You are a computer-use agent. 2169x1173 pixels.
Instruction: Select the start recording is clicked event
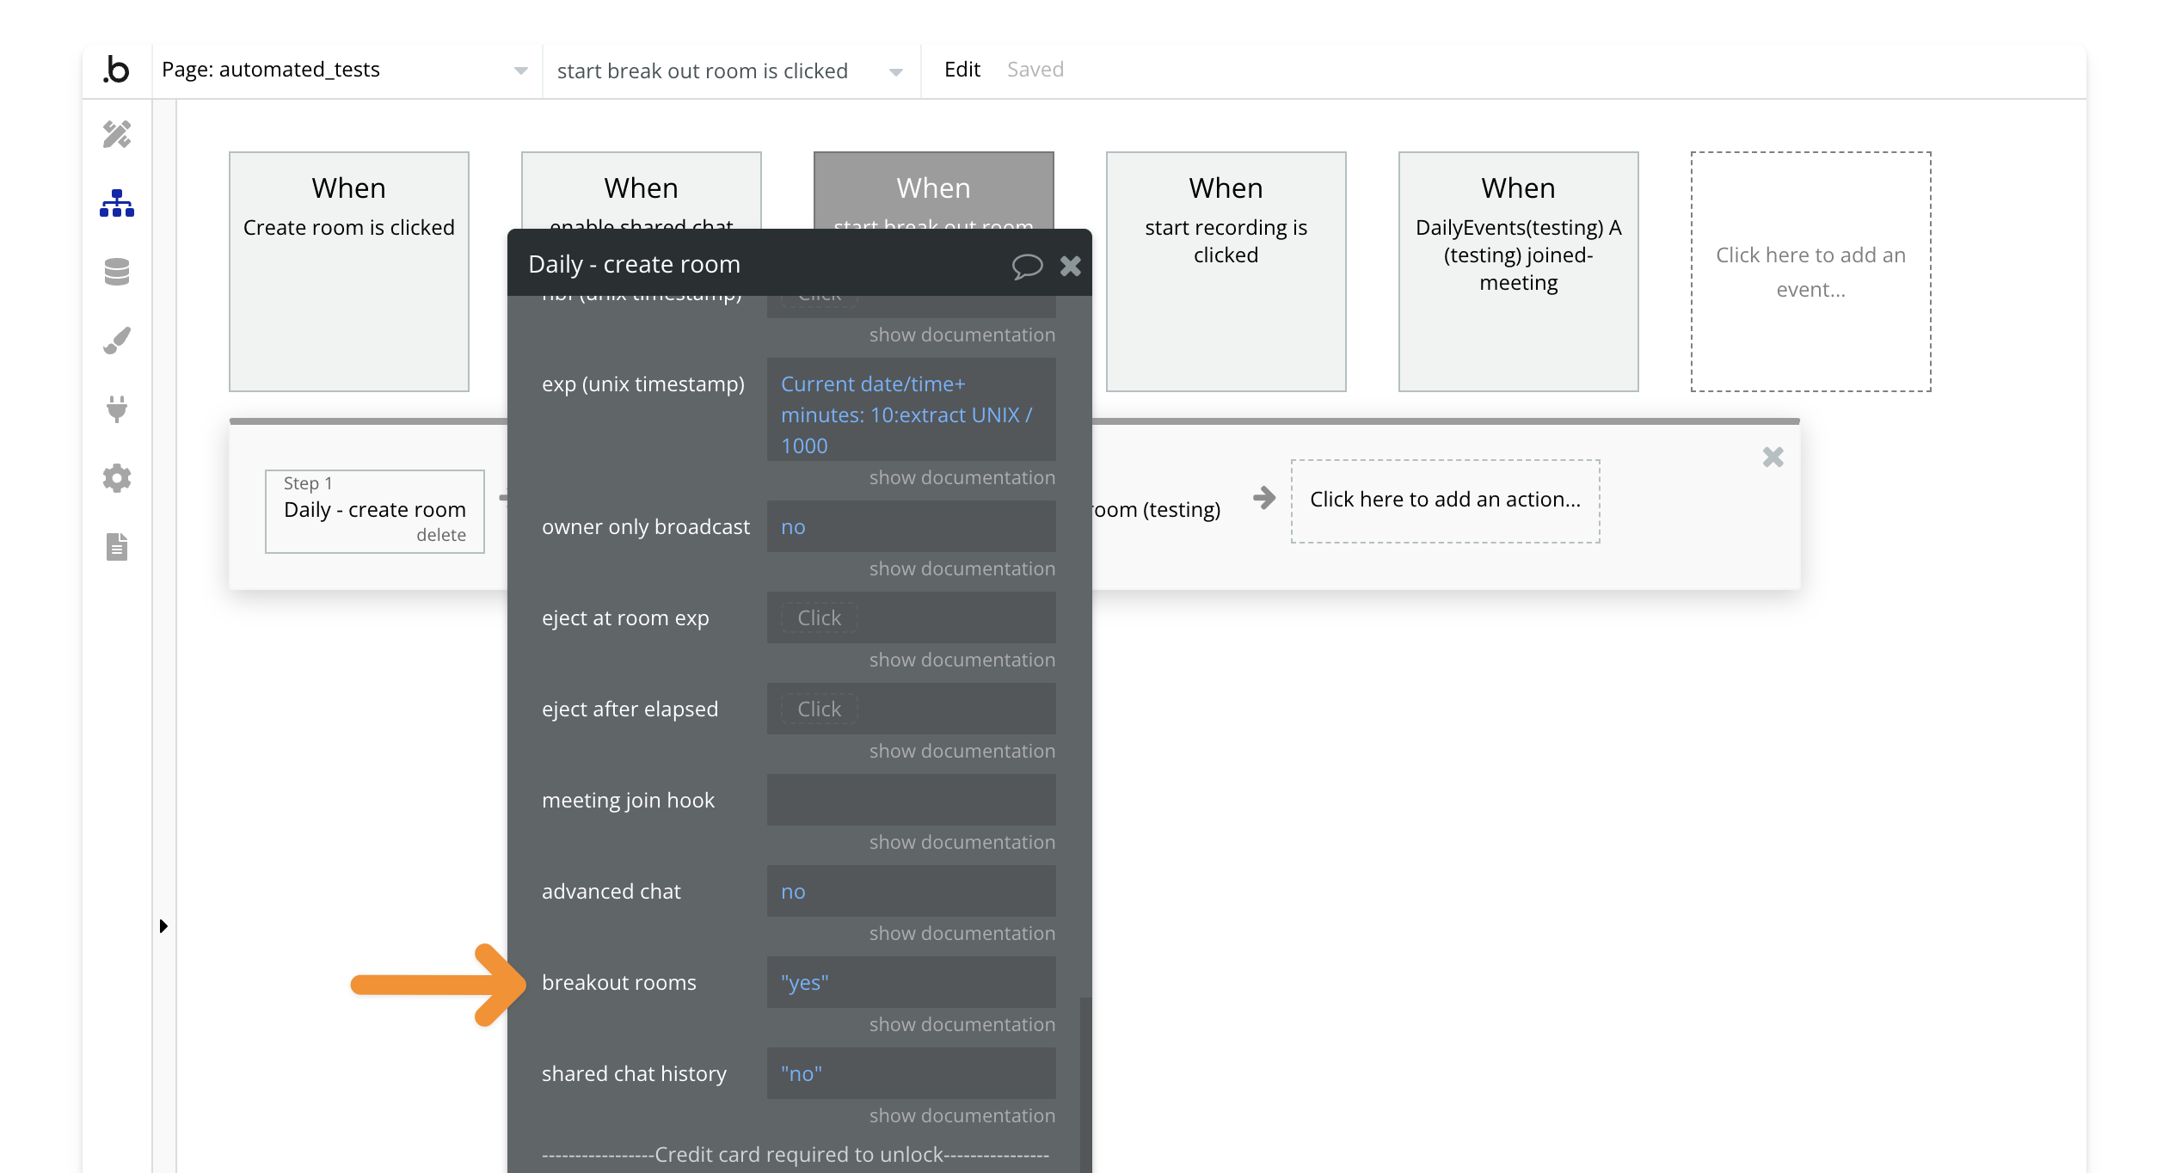1226,272
